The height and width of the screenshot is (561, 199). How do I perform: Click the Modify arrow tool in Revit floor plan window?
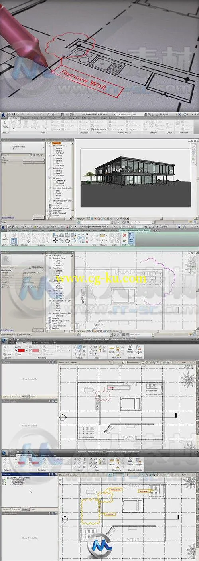(5, 237)
